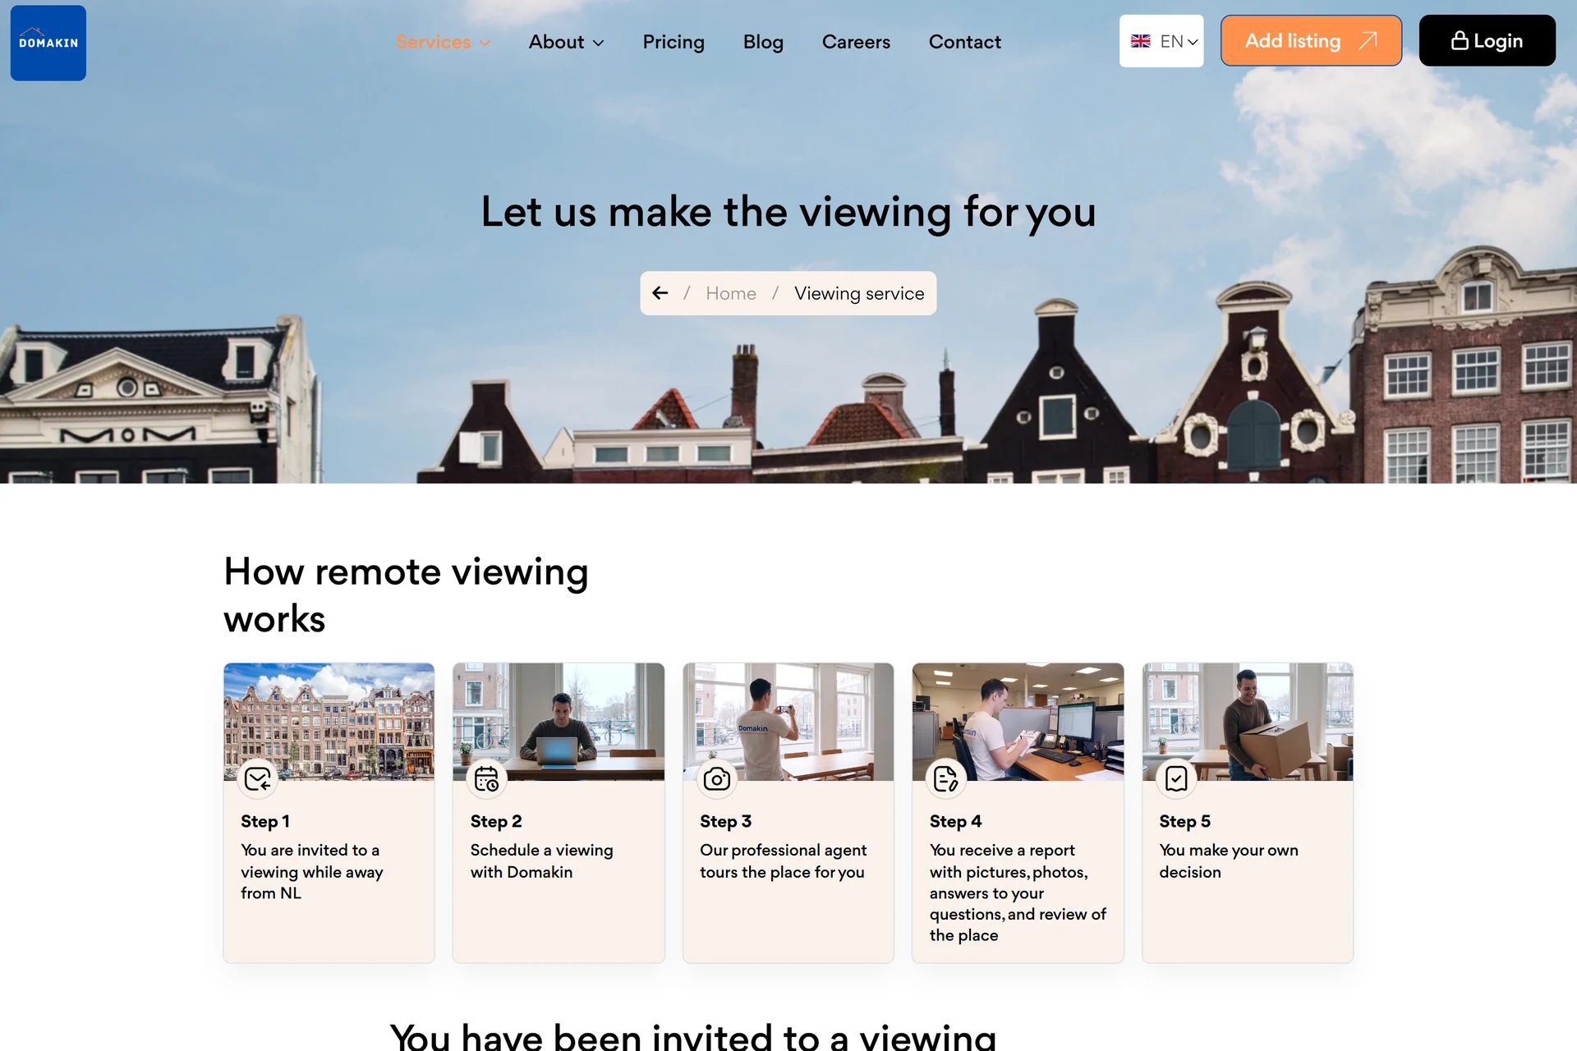
Task: Click the UK flag icon
Action: pyautogui.click(x=1140, y=41)
